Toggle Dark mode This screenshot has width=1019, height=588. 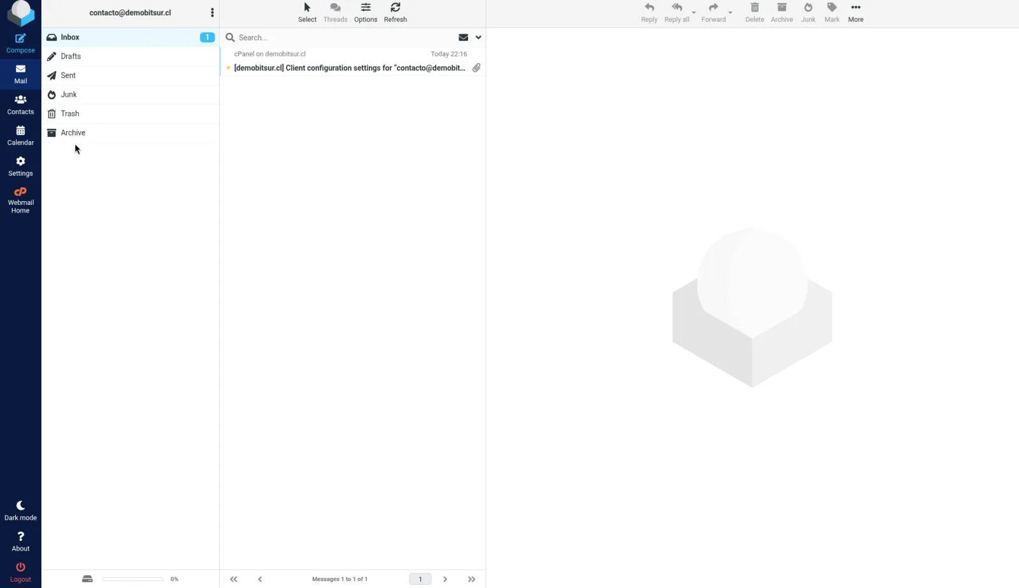pos(20,510)
